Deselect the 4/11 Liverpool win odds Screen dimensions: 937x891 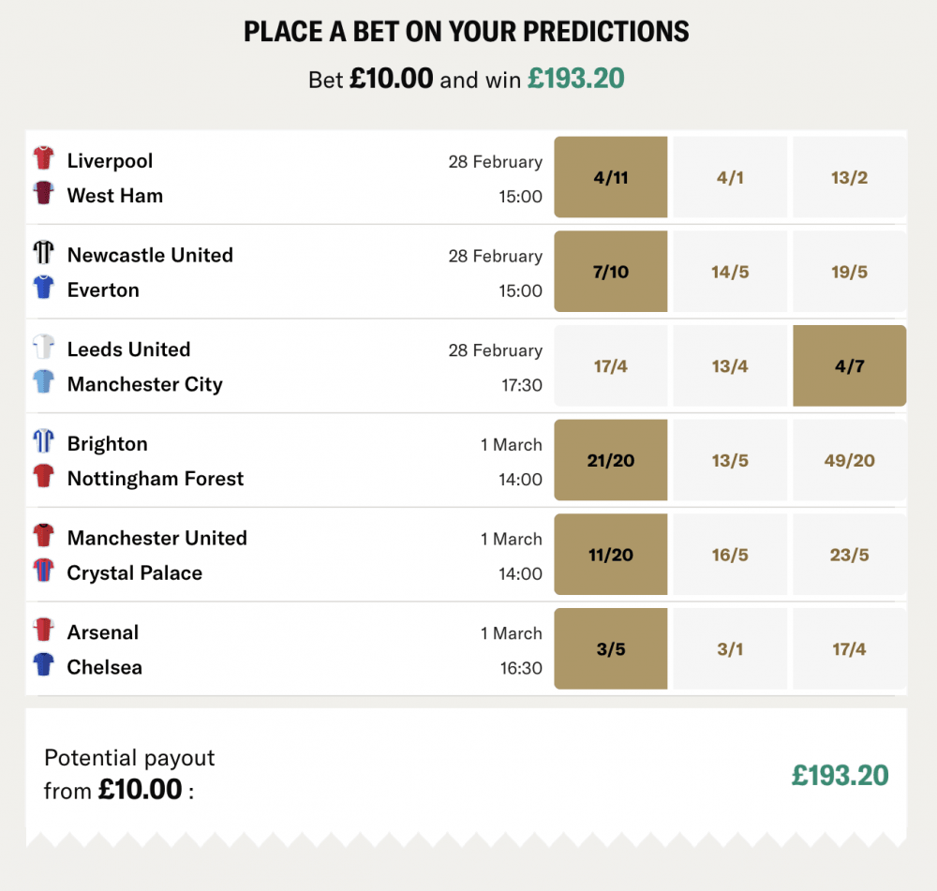coord(611,177)
